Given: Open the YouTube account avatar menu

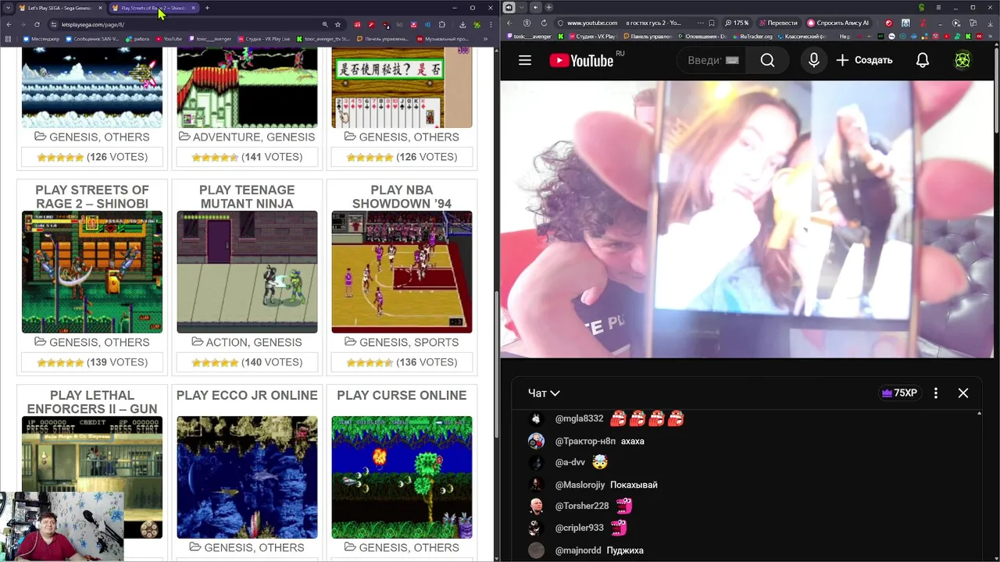Looking at the screenshot, I should tap(962, 60).
